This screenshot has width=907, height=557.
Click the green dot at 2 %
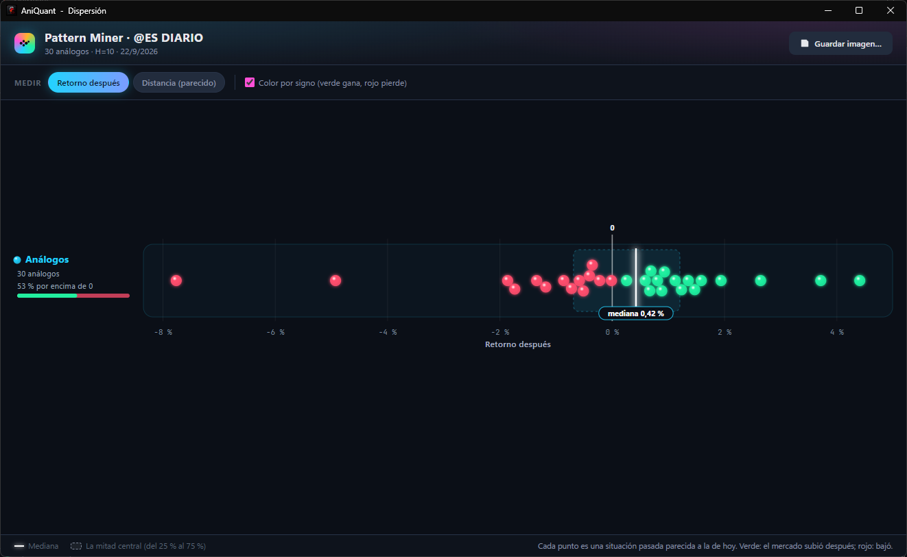[721, 281]
